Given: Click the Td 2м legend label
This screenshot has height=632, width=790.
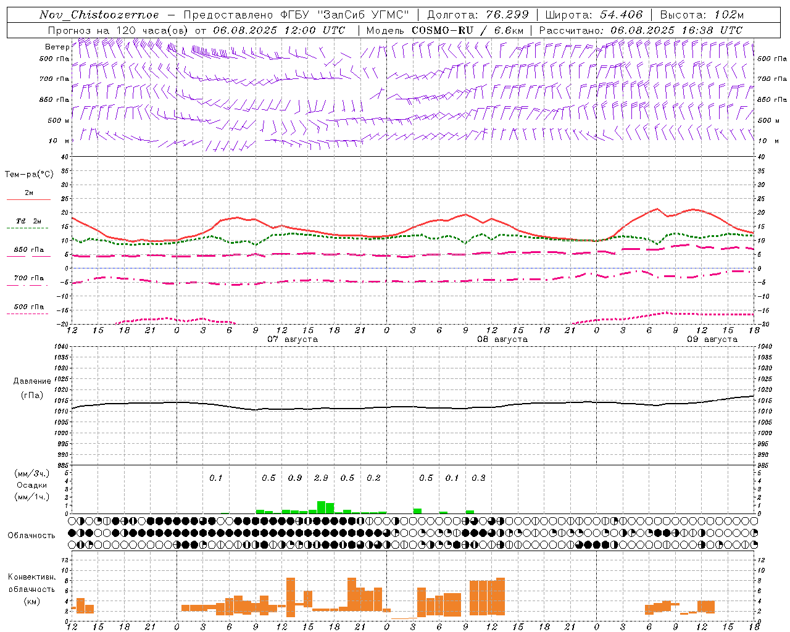Looking at the screenshot, I should click(28, 221).
